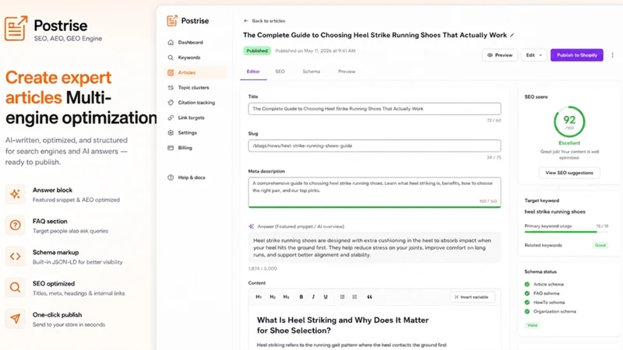This screenshot has height=350, width=623.
Task: Click the Articles edit icon in sidebar
Action: [x=171, y=72]
